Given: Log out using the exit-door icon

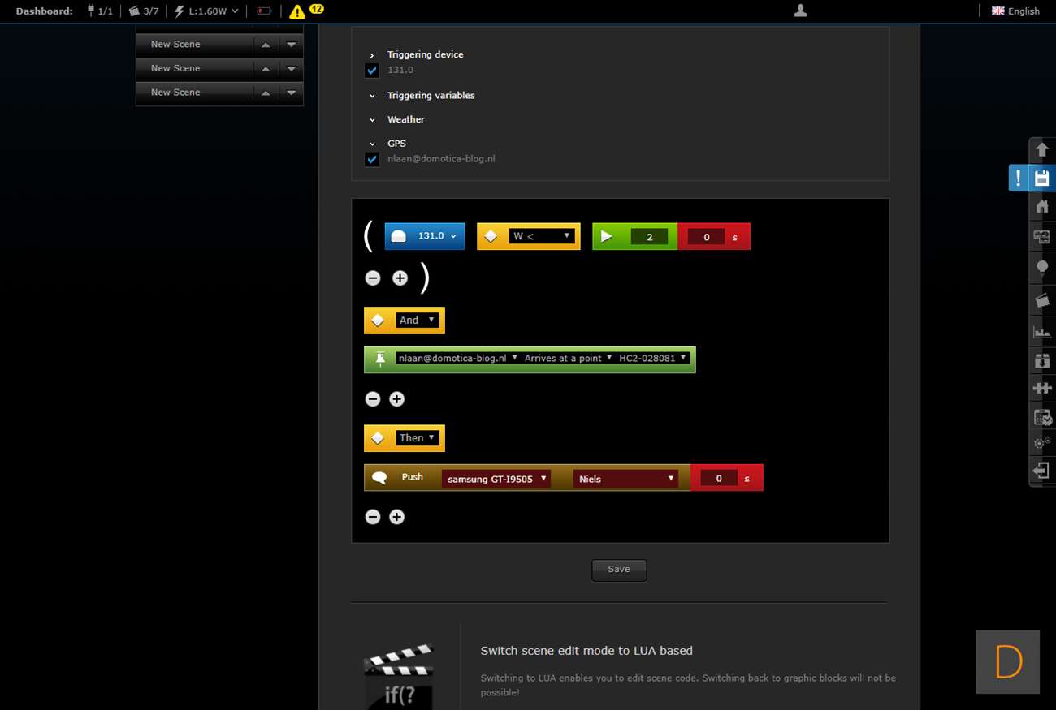Looking at the screenshot, I should (x=1042, y=471).
